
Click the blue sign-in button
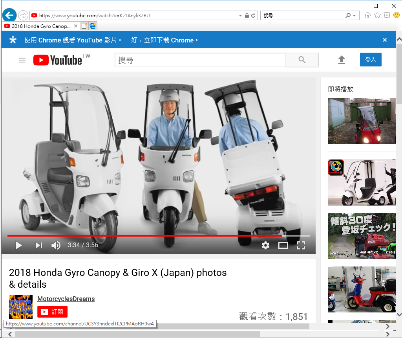371,59
